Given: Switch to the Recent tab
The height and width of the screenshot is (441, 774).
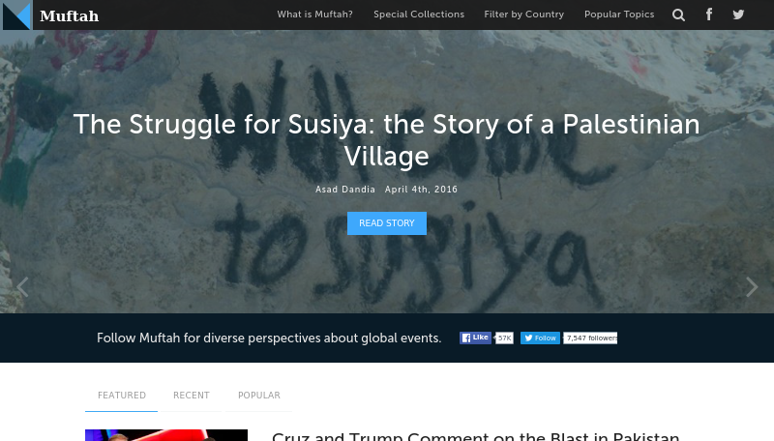Looking at the screenshot, I should tap(191, 396).
